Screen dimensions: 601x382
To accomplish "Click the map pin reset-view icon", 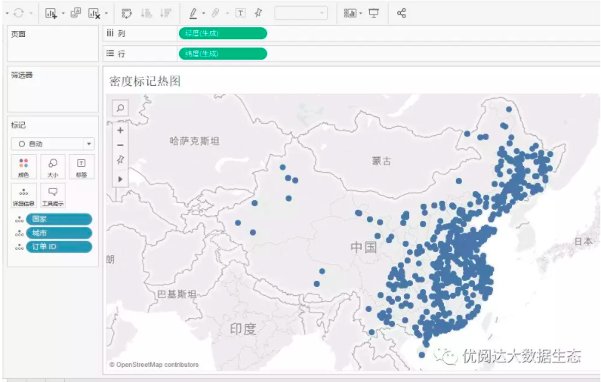I will point(120,160).
